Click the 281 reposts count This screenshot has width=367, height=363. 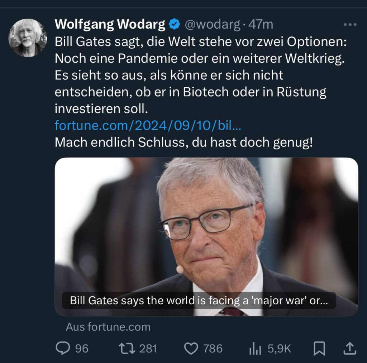tap(148, 349)
